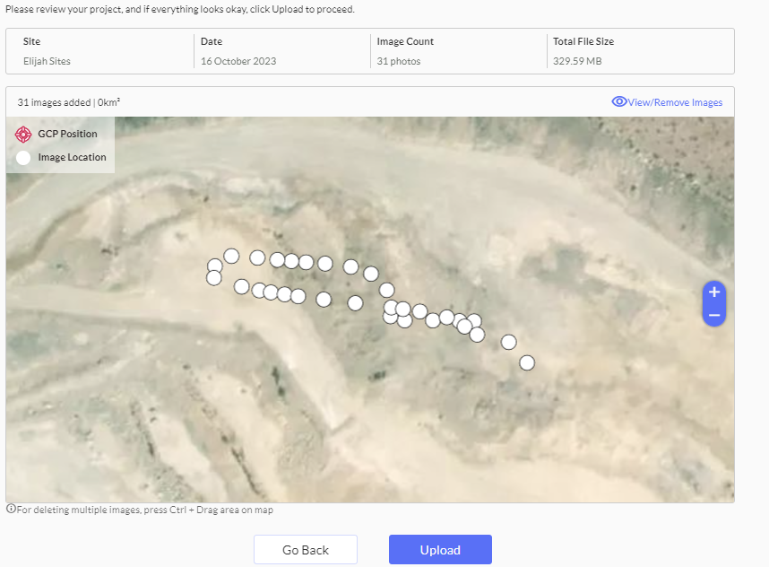
Task: Click the zoom out minus button
Action: tap(713, 315)
